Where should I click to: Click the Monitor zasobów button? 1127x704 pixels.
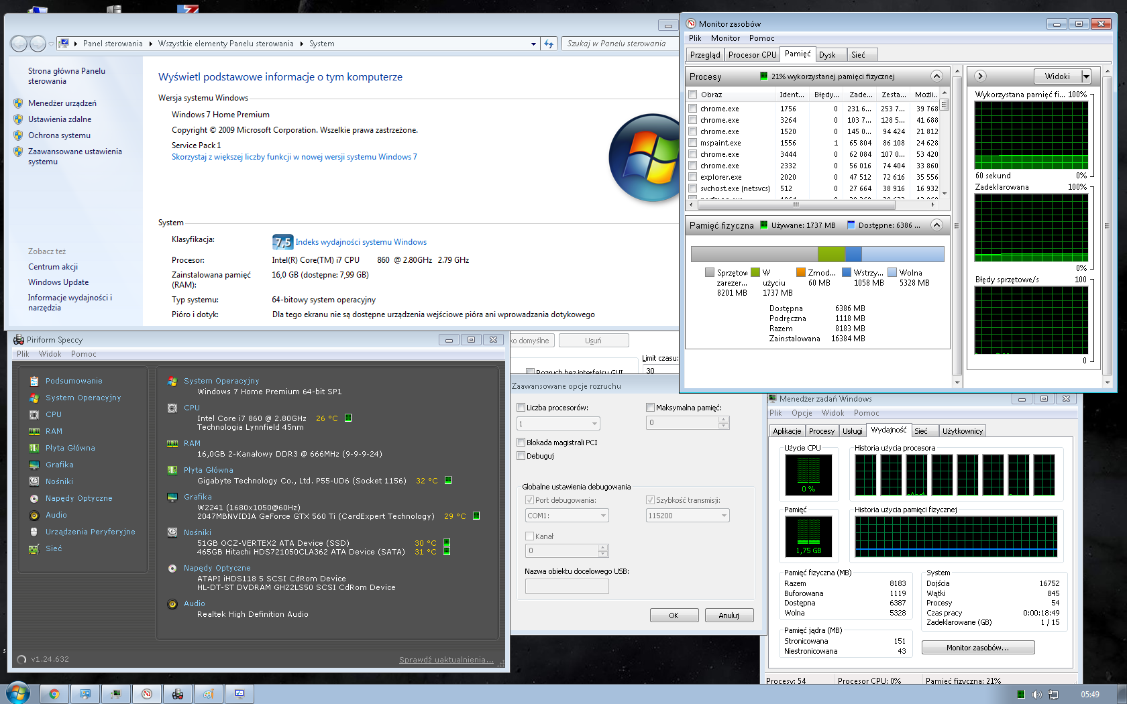point(977,646)
